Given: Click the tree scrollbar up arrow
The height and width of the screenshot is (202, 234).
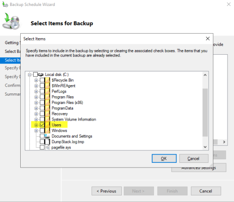Looking at the screenshot, I should [205, 75].
